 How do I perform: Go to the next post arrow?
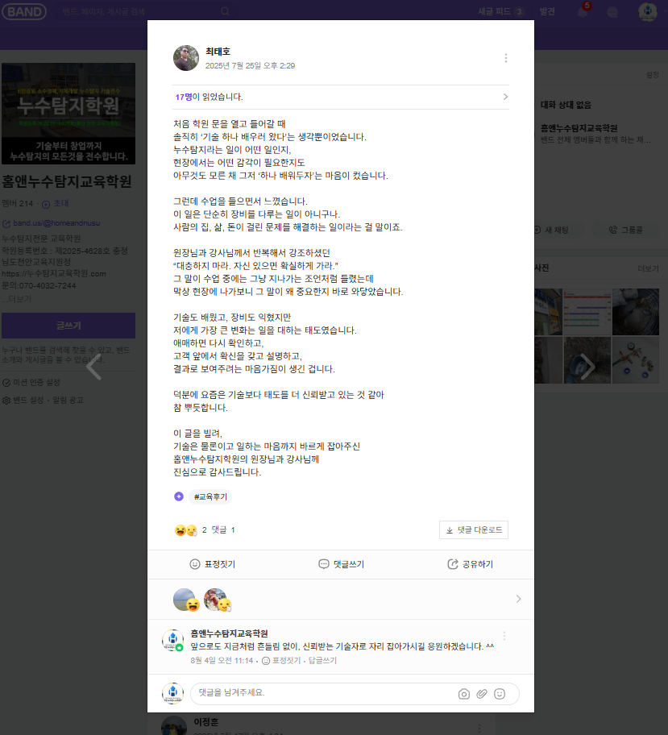click(587, 367)
